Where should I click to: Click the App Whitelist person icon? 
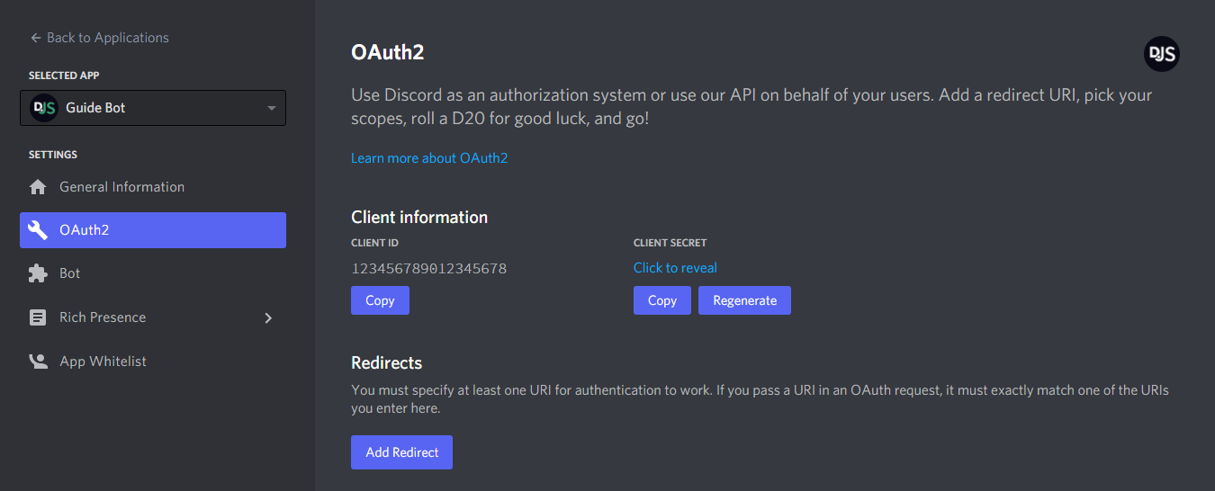[x=38, y=362]
